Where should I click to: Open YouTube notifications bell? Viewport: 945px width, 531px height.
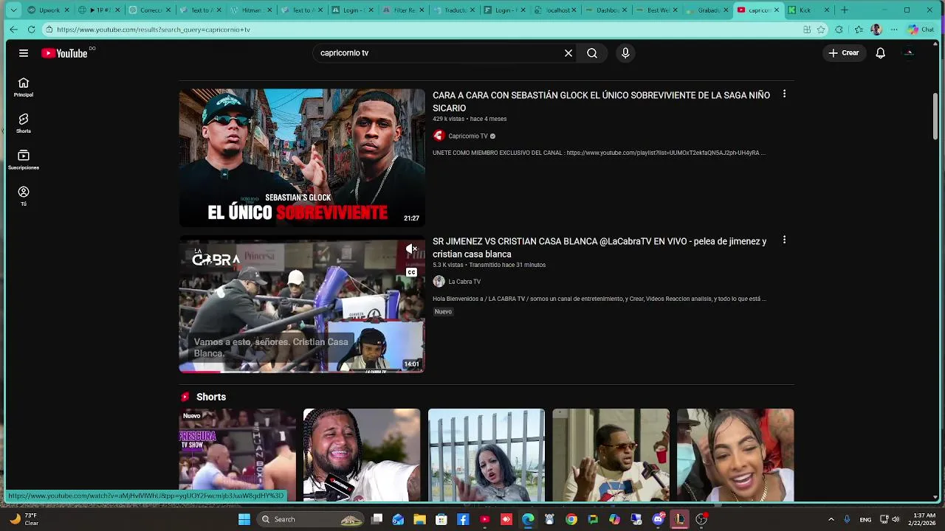(880, 53)
